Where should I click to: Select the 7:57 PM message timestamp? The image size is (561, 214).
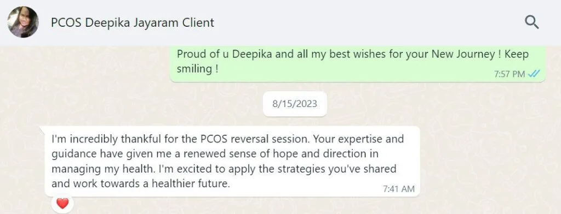click(509, 74)
